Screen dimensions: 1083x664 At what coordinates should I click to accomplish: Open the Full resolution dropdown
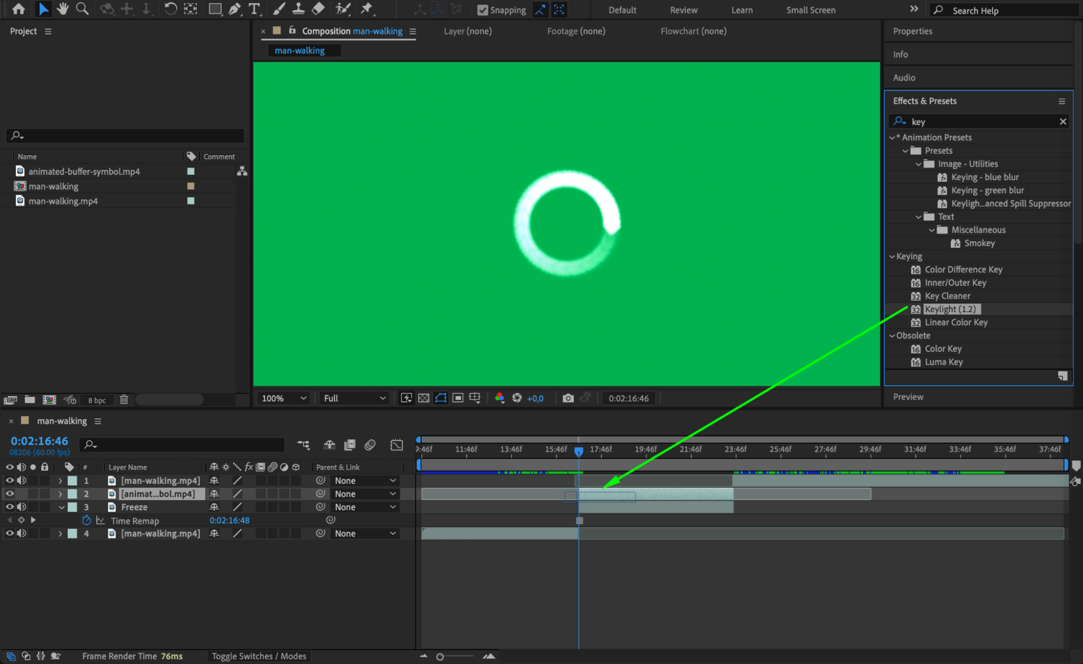354,398
